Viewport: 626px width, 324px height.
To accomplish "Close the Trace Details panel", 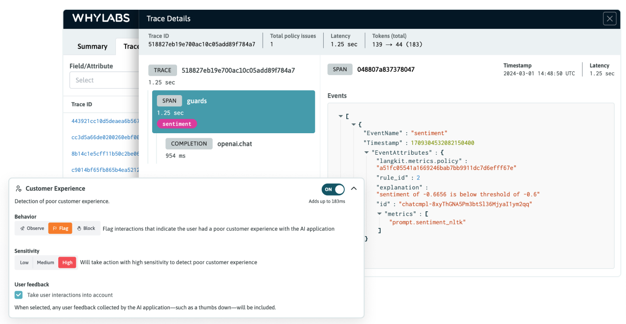I will (609, 19).
